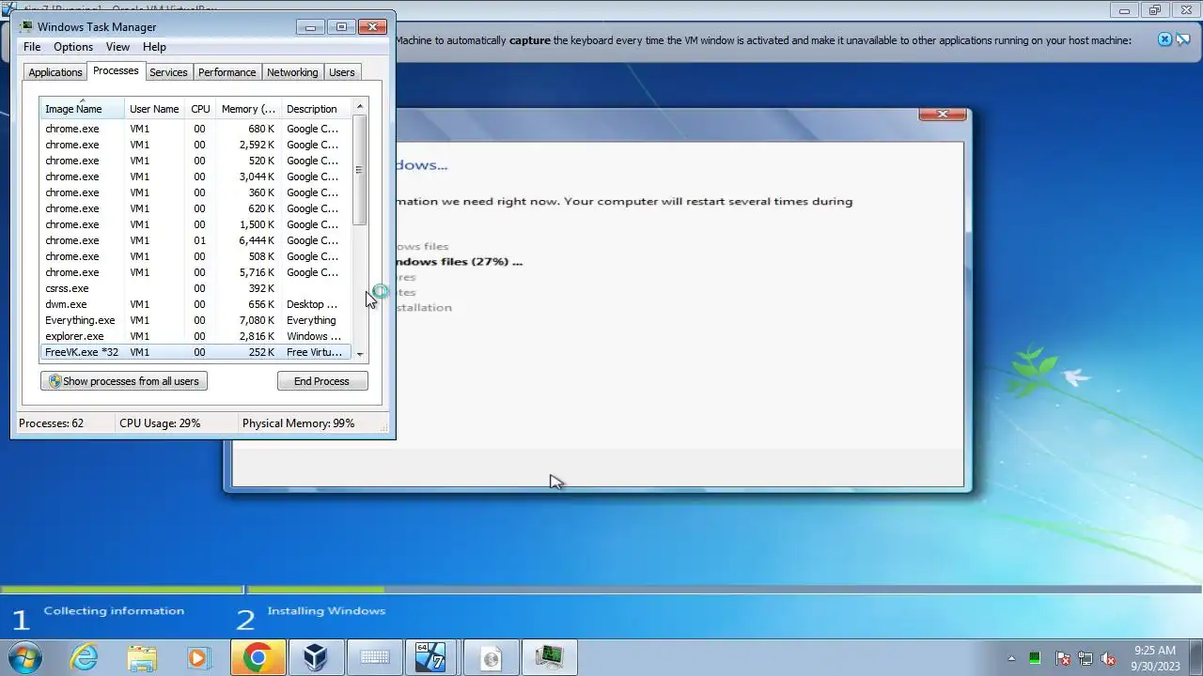Sort processes by CPU column

coord(200,109)
